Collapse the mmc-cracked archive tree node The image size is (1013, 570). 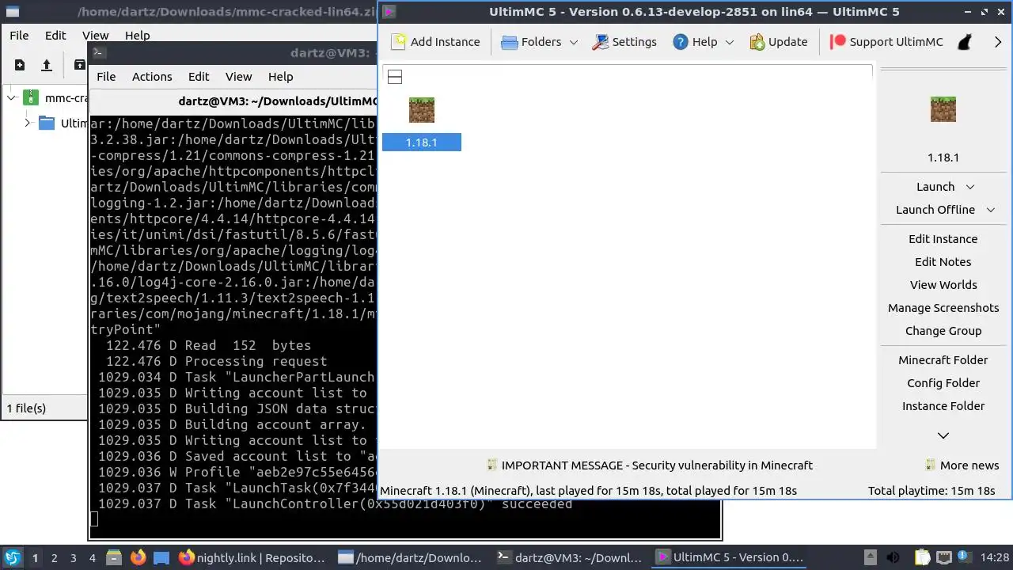point(11,98)
